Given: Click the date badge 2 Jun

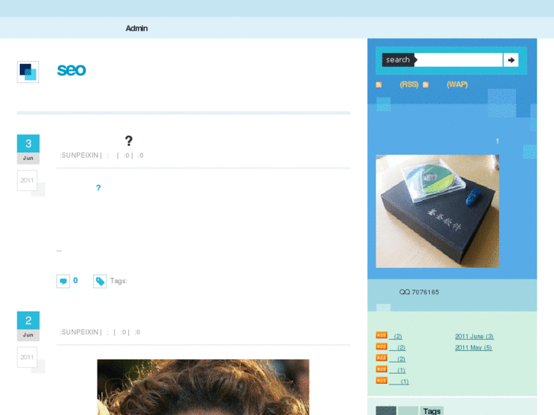Looking at the screenshot, I should tap(28, 326).
